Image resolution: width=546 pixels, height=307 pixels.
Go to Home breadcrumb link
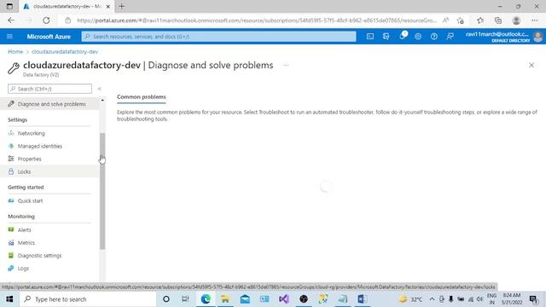[15, 51]
